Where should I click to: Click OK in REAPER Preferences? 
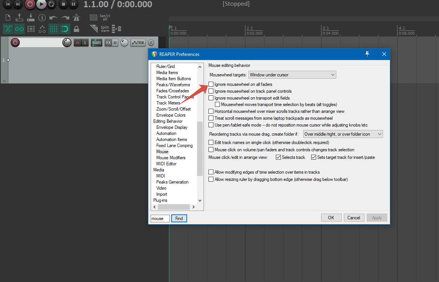331,218
